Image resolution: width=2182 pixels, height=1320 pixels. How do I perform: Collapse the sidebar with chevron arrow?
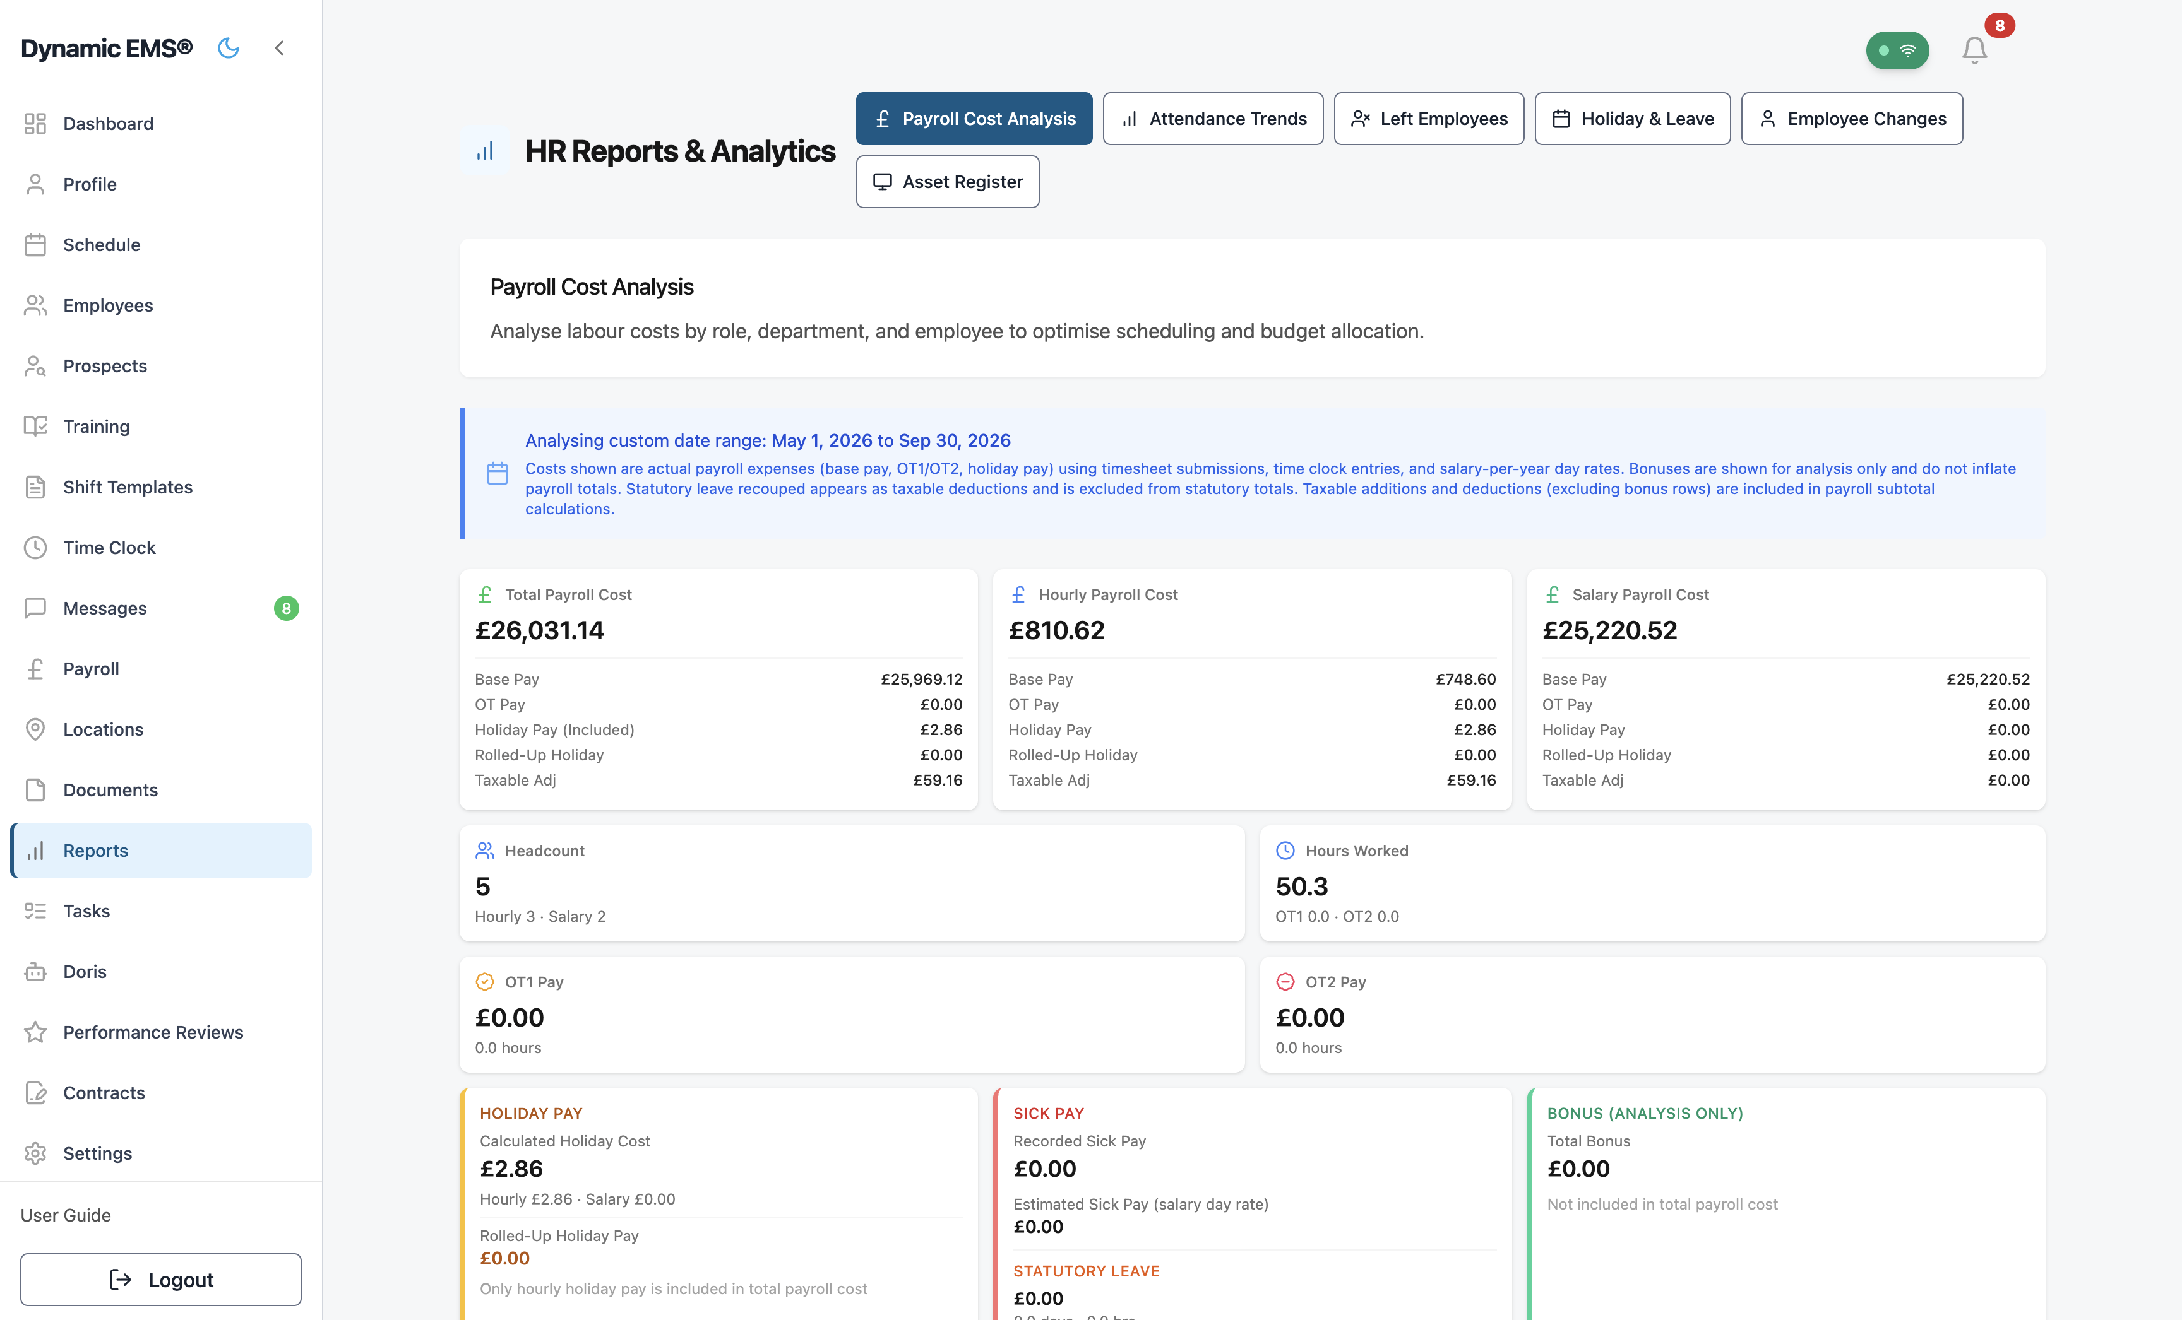pos(279,48)
